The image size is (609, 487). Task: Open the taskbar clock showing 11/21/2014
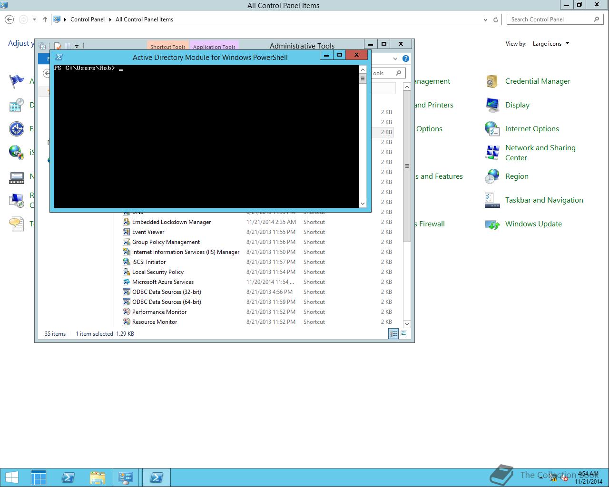588,477
